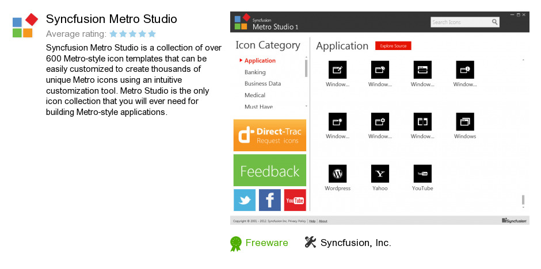Image resolution: width=541 pixels, height=269 pixels.
Task: Click category list scroll down arrow
Action: [x=306, y=106]
